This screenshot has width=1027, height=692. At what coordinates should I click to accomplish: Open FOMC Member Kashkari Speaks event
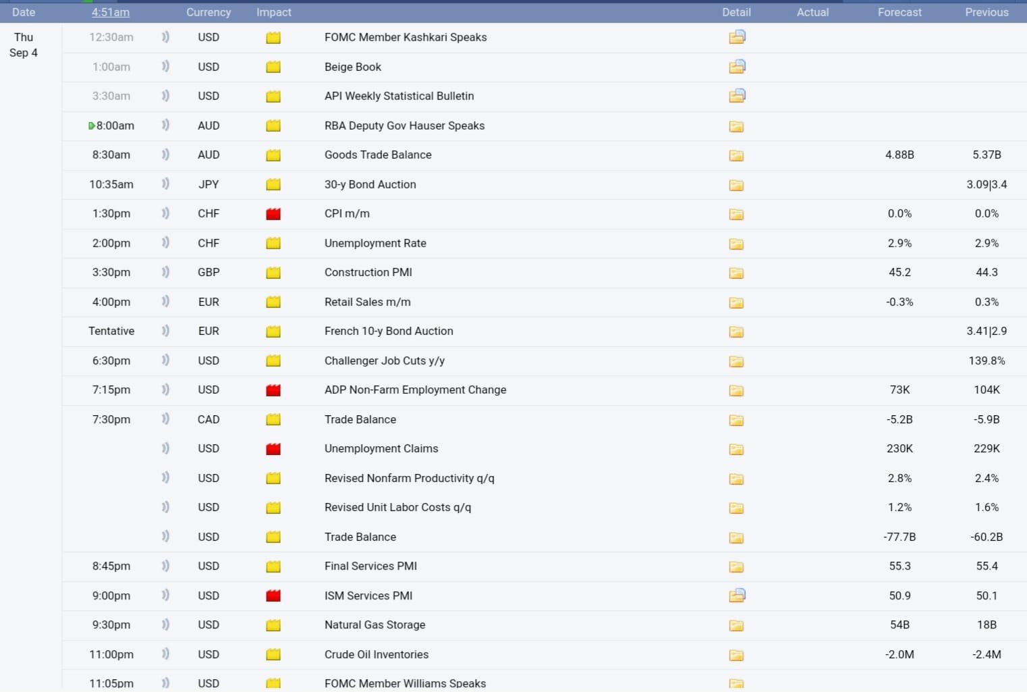pyautogui.click(x=406, y=37)
